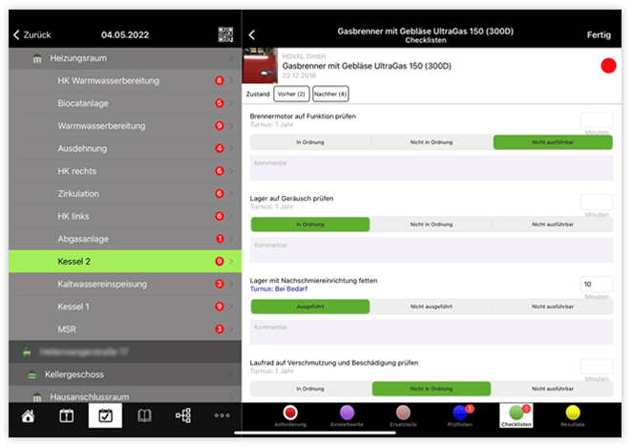Tap Fertig to finish the checklist
This screenshot has width=632, height=447.
click(x=599, y=35)
